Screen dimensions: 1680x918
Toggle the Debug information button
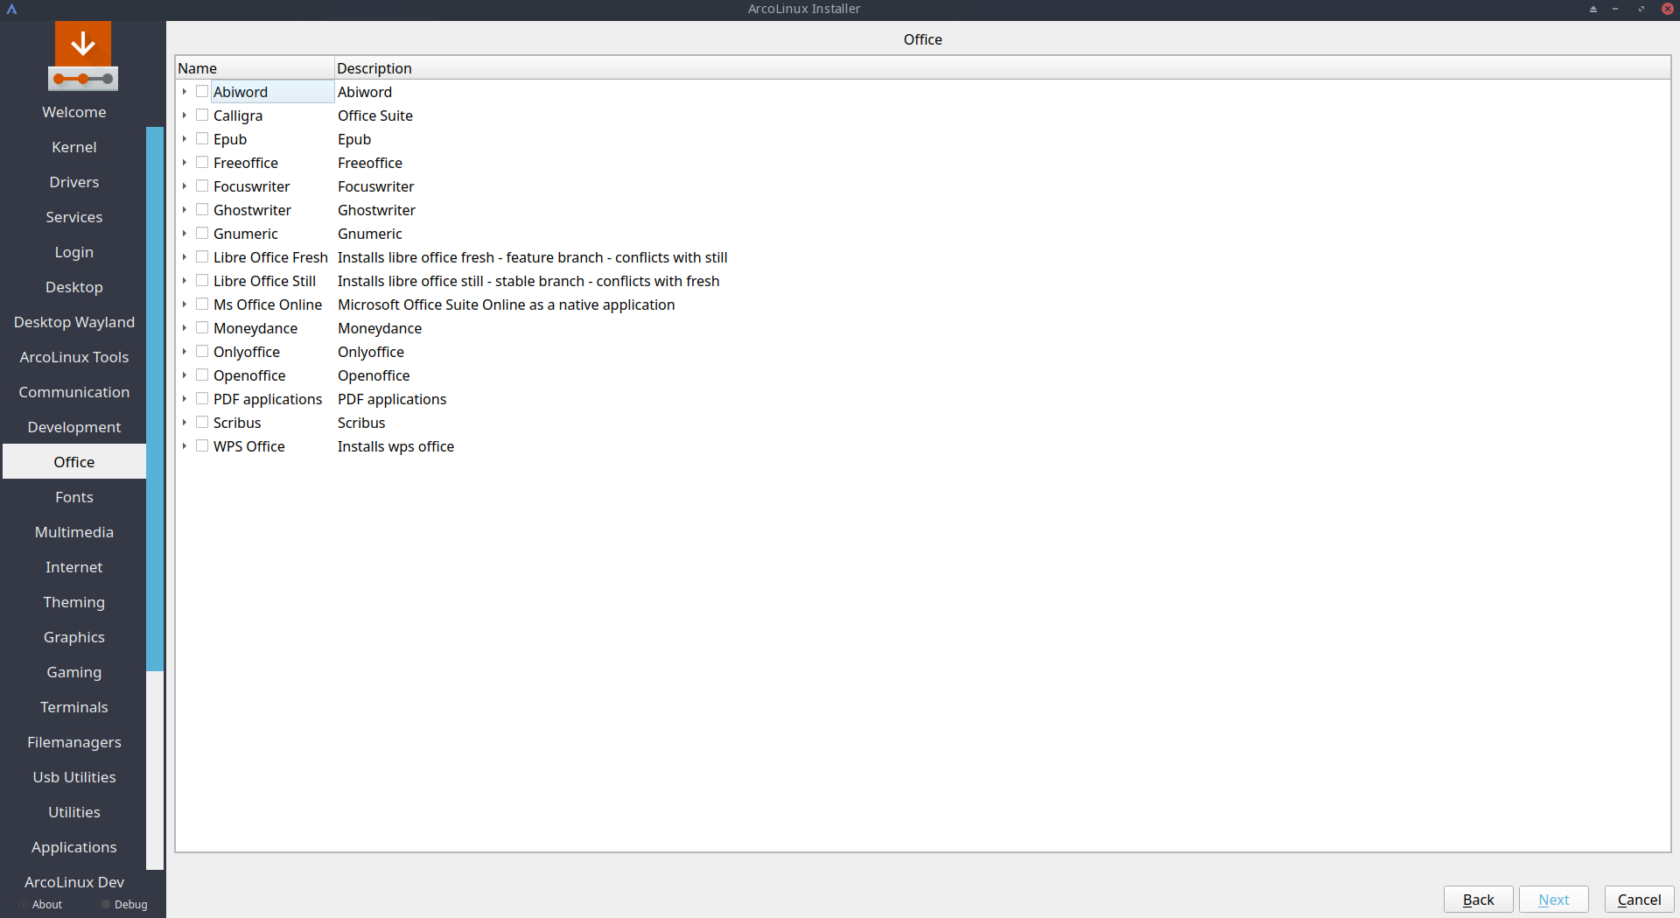(124, 905)
